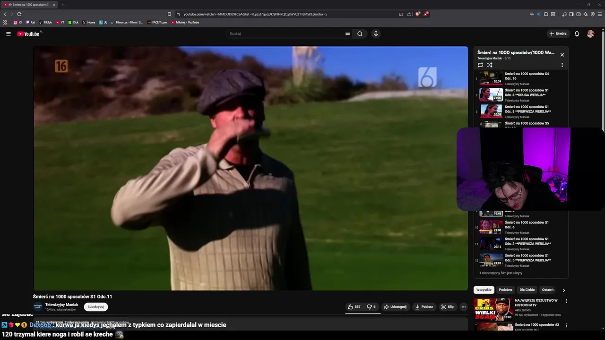Open the browser extensions puzzle icon
Viewport: 605px width, 340px height.
546,14
